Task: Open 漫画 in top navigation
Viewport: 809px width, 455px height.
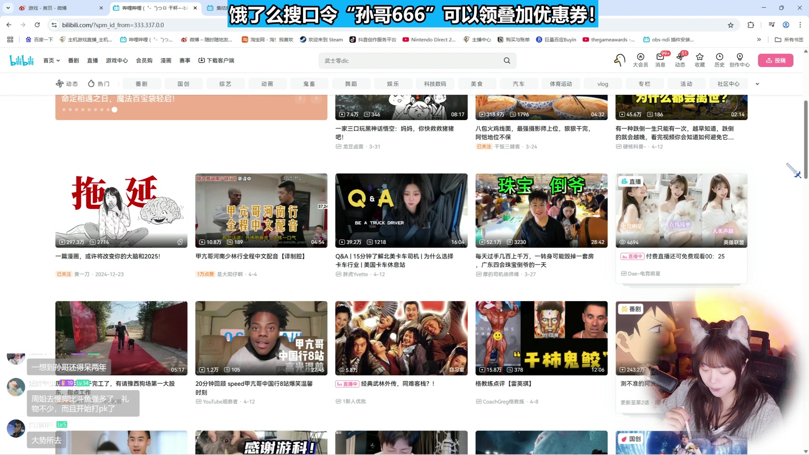Action: pyautogui.click(x=166, y=61)
